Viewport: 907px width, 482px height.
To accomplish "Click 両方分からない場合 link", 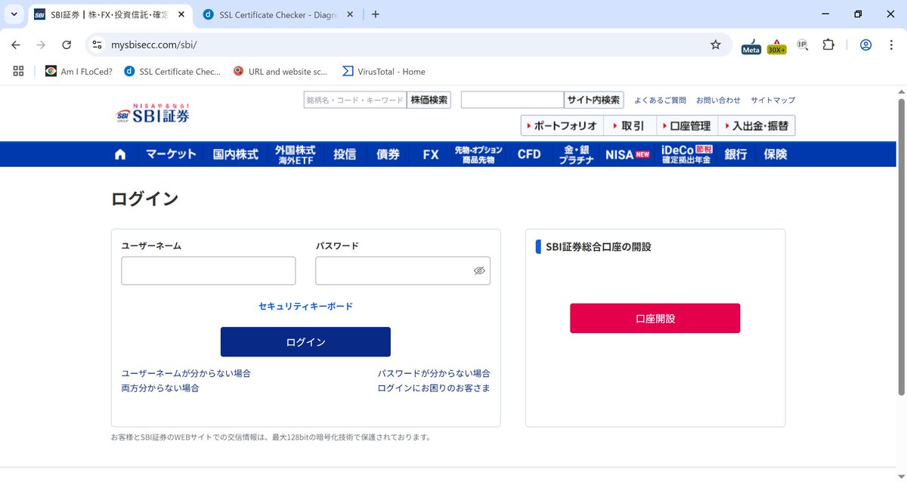I will tap(160, 388).
